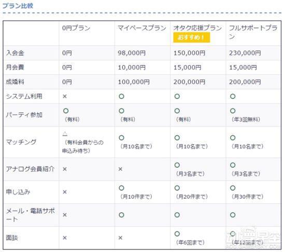Click the （年6回まで） note
The height and width of the screenshot is (252, 285).
pyautogui.click(x=190, y=242)
